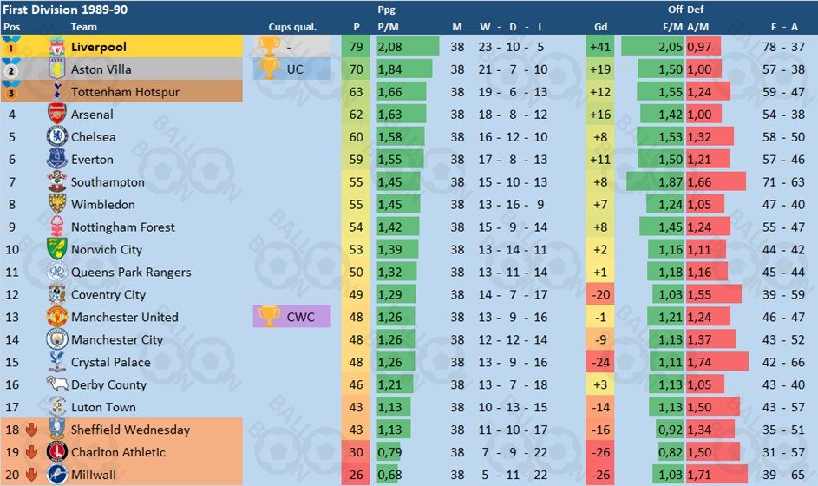Image resolution: width=818 pixels, height=486 pixels.
Task: Click the Tottenham Hotspur team name
Action: 125,92
